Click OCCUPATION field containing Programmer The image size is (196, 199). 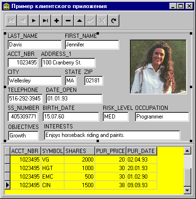pos(162,117)
